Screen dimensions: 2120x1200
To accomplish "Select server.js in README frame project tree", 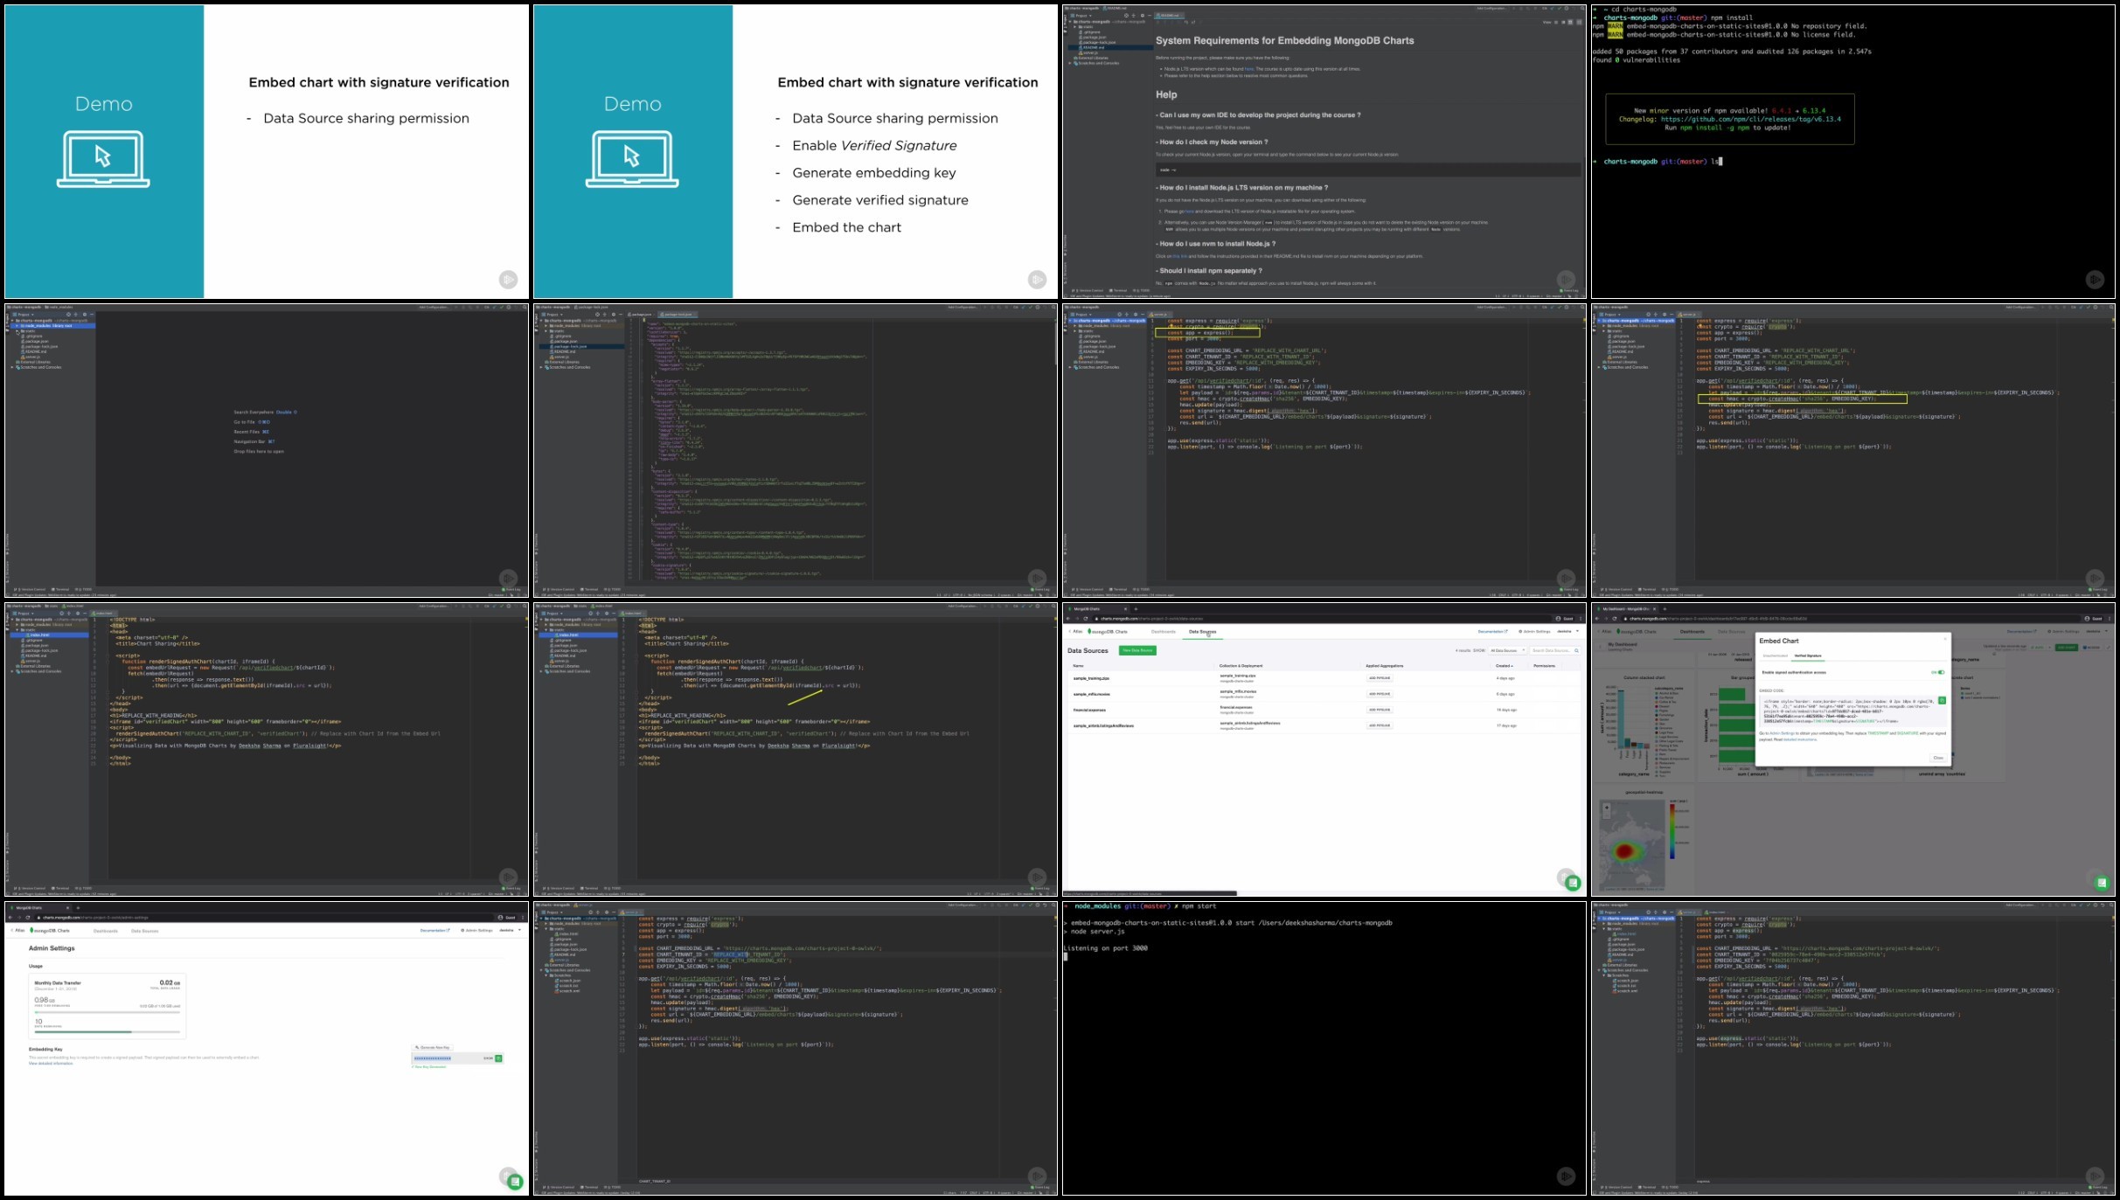I will click(1090, 52).
